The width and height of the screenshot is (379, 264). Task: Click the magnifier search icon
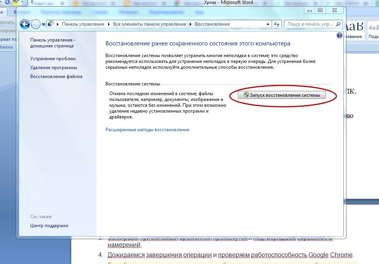(x=338, y=24)
